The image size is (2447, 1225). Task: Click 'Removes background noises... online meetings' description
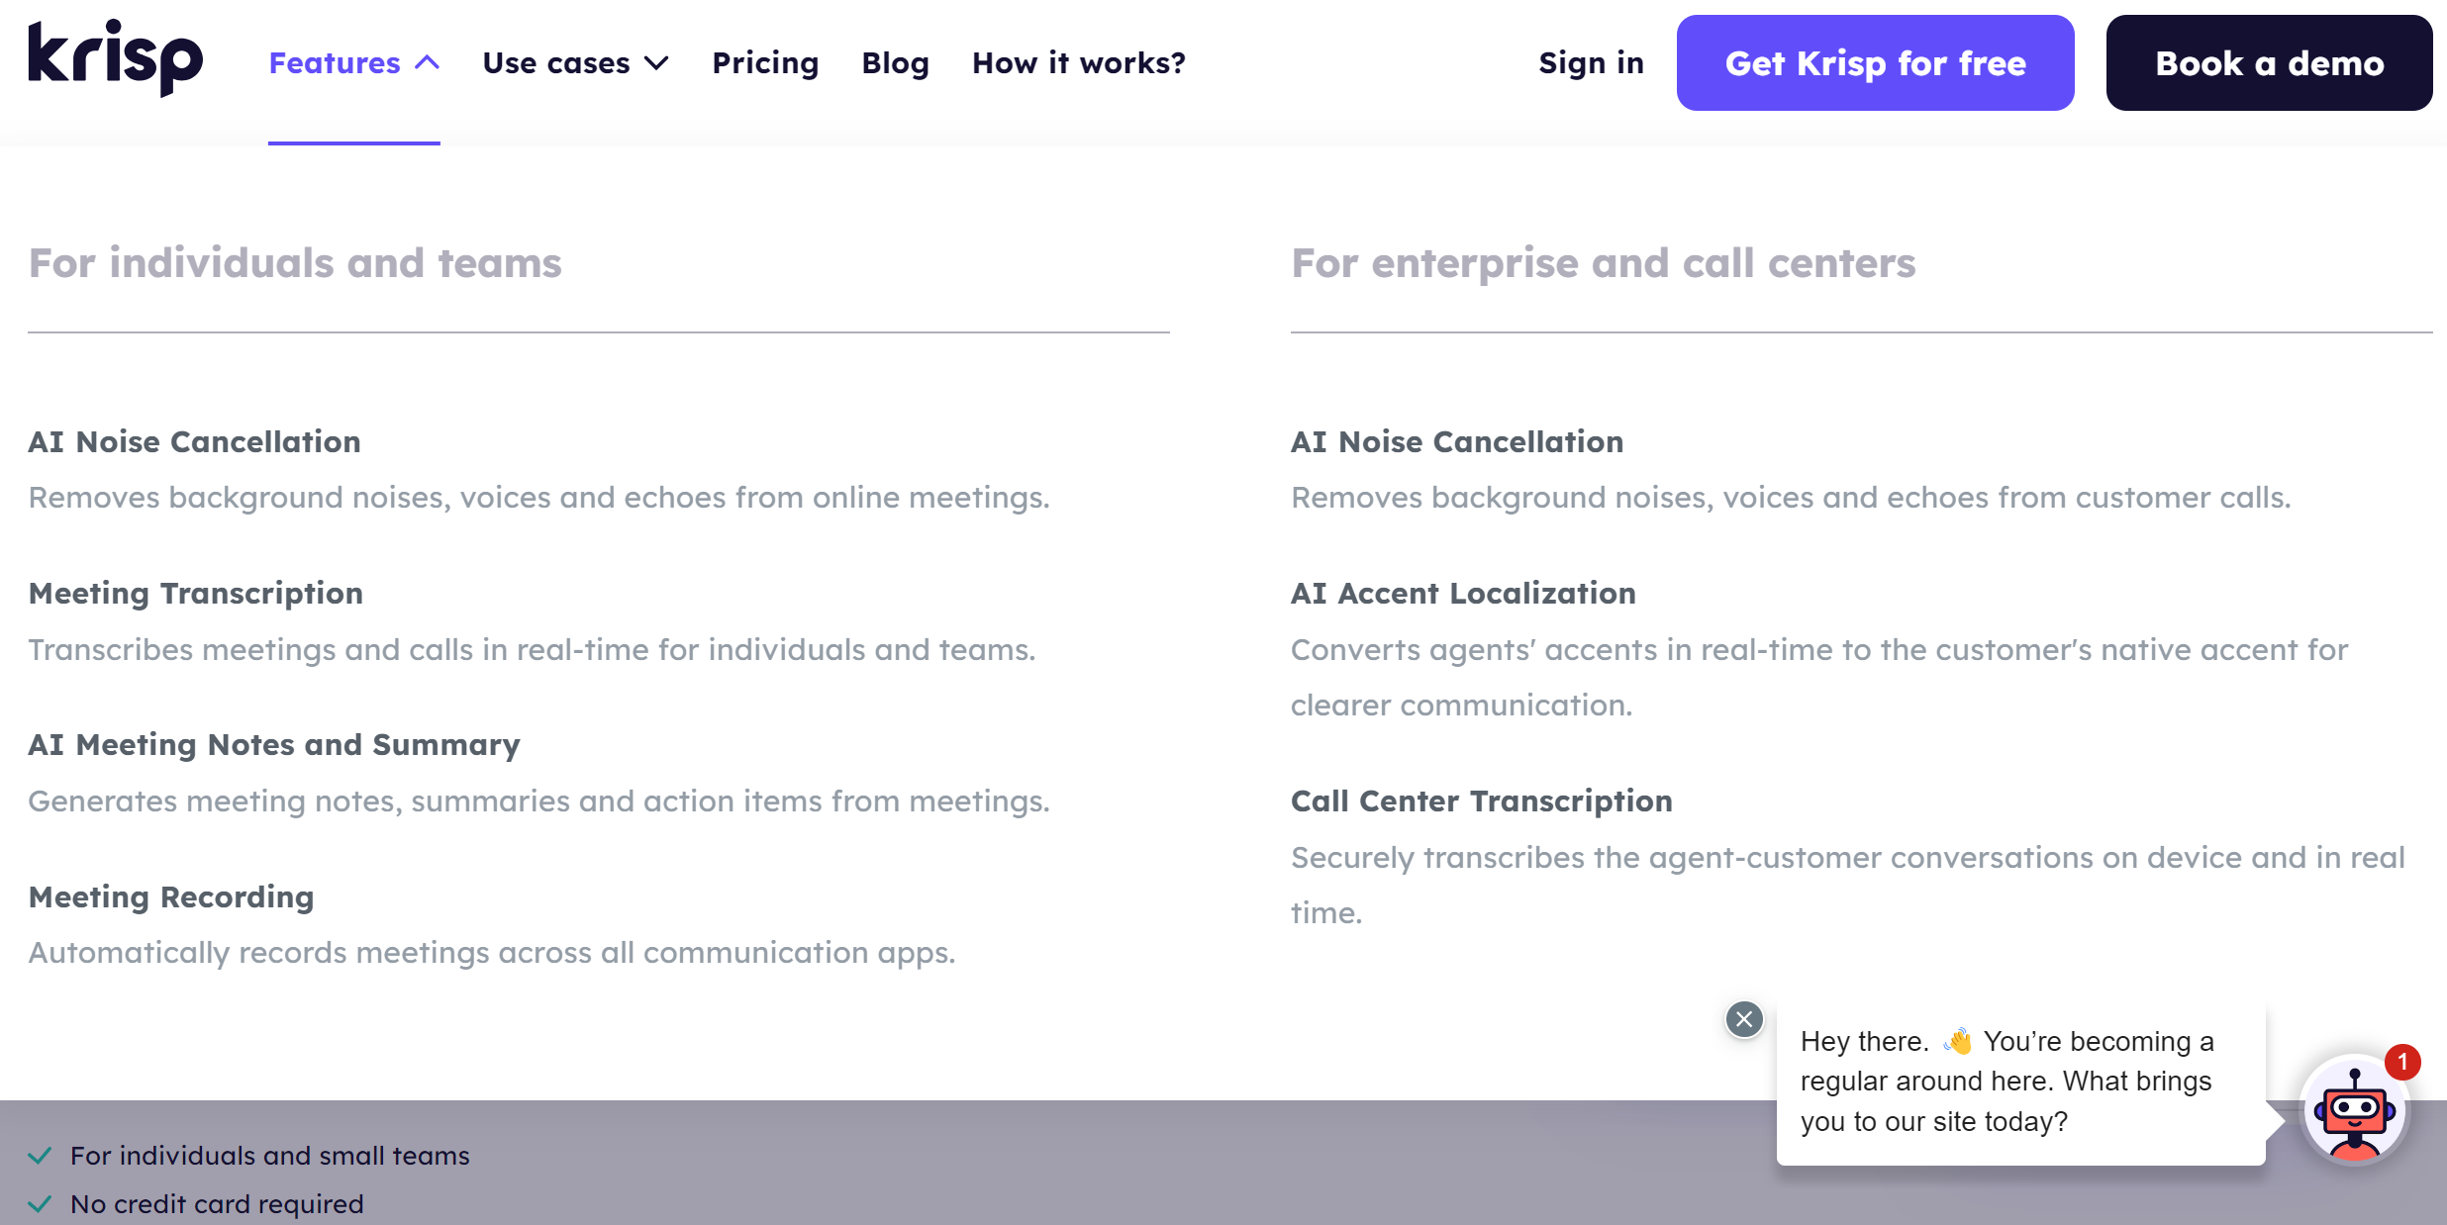tap(539, 498)
